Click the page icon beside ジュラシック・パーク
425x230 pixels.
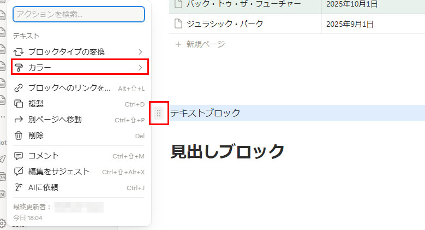click(177, 24)
